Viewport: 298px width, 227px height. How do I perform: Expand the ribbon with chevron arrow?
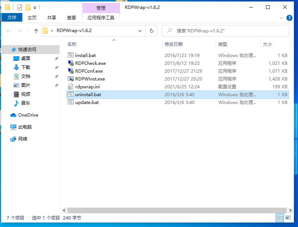(281, 18)
